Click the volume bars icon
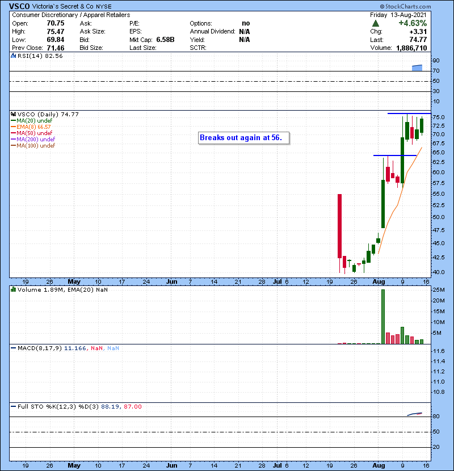Screen dimensions: 454x471 (13, 289)
